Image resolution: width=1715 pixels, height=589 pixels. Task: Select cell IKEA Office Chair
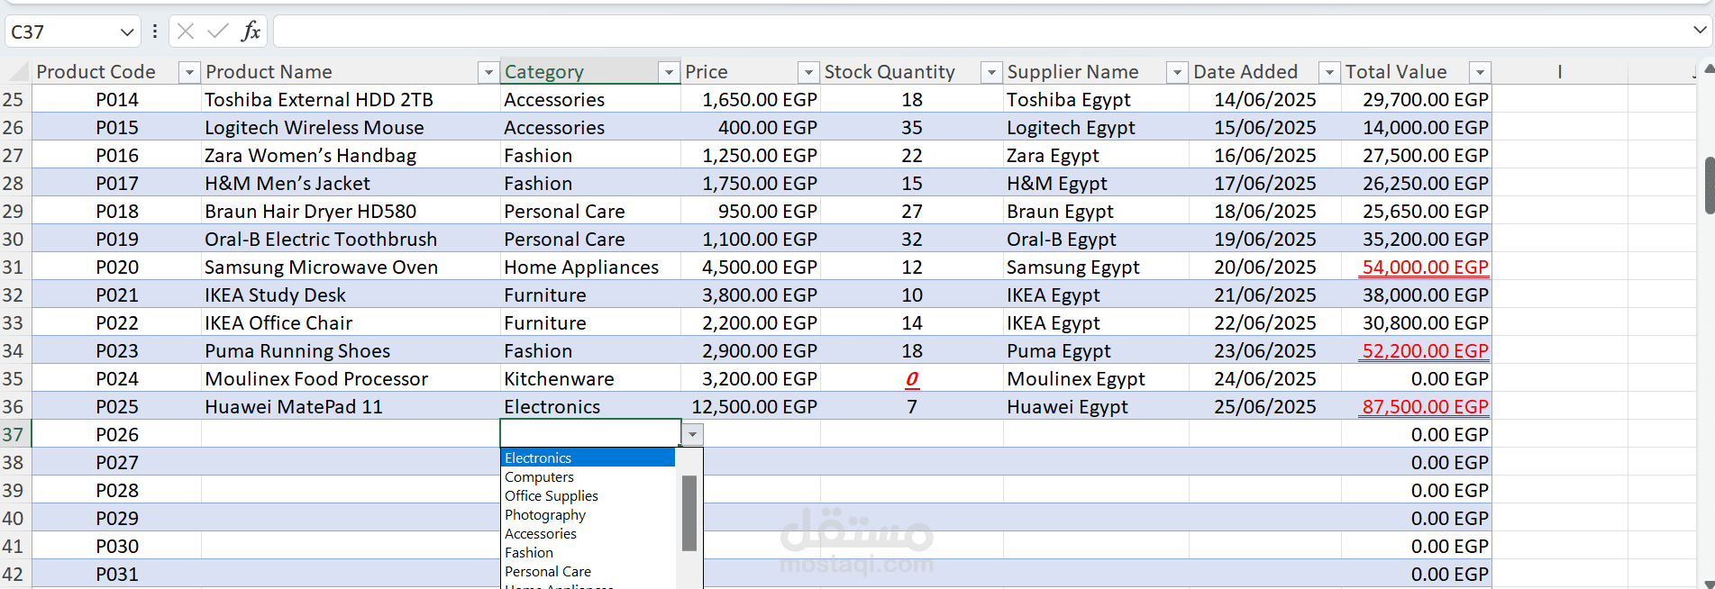point(351,323)
